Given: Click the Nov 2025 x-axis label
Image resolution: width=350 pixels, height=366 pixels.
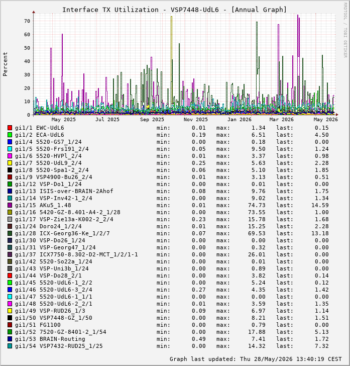Looking at the screenshot, I should click(195, 120).
